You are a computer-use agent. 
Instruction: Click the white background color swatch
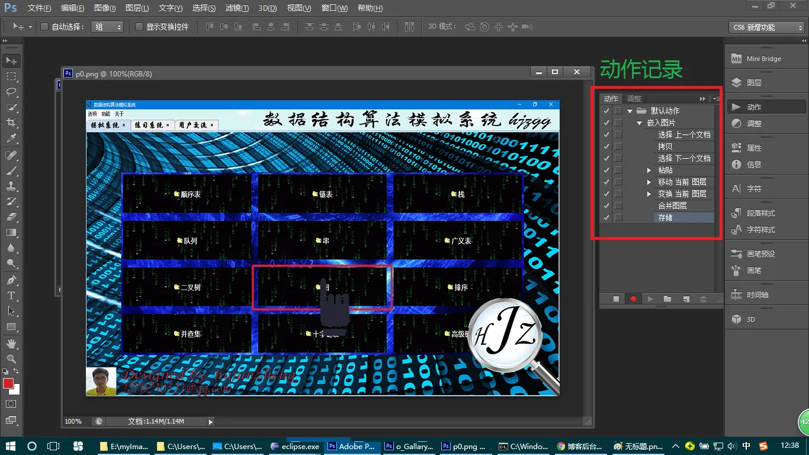(x=16, y=390)
